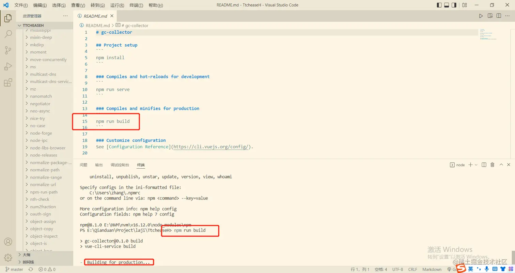Click the microphone icon in IME bar

point(486,269)
